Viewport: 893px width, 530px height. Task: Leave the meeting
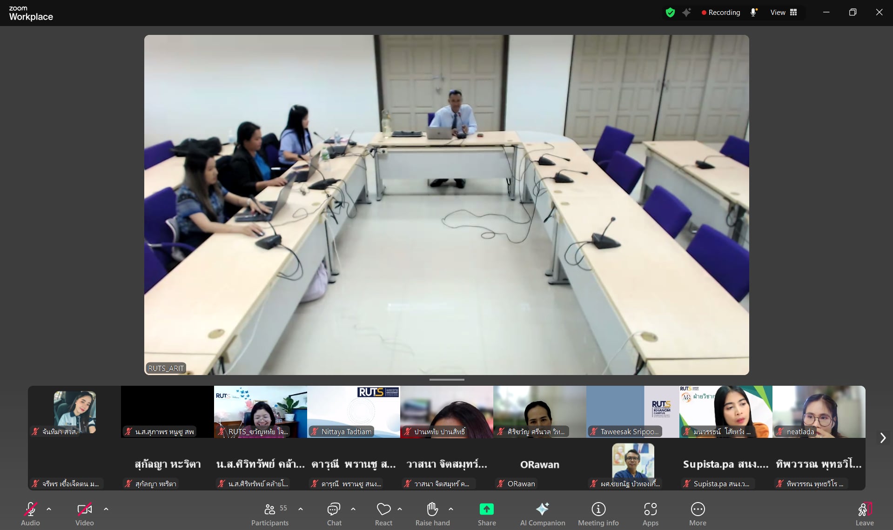tap(864, 514)
